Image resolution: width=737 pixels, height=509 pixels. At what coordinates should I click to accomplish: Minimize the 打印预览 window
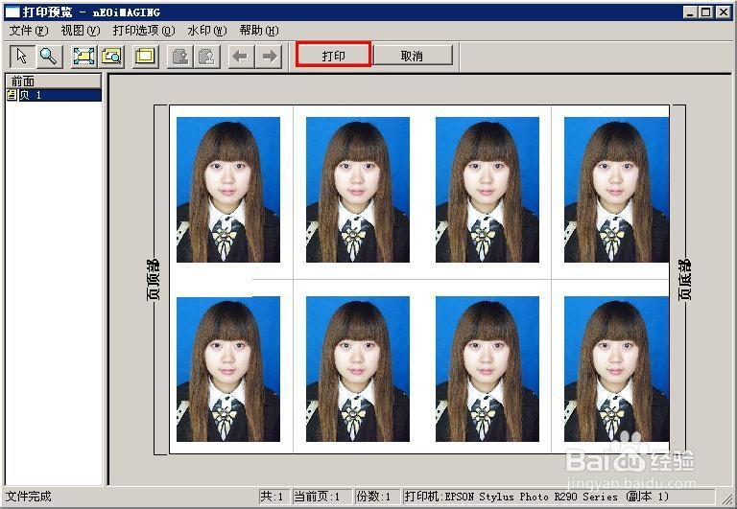(690, 12)
